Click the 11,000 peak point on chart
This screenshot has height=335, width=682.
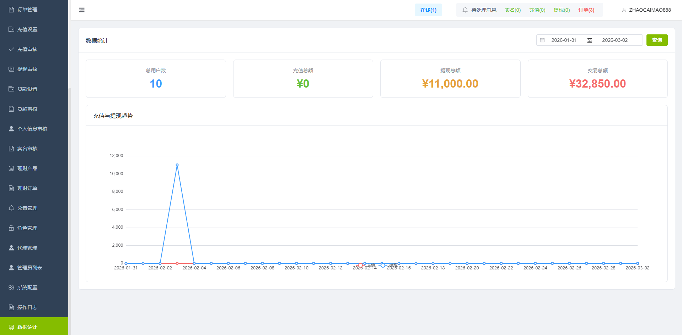177,165
